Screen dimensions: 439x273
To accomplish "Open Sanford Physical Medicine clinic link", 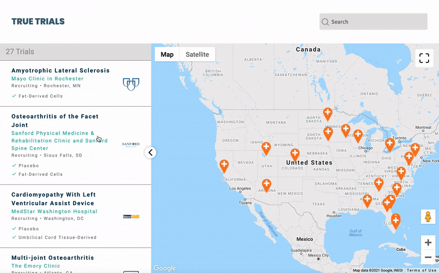I will click(59, 141).
